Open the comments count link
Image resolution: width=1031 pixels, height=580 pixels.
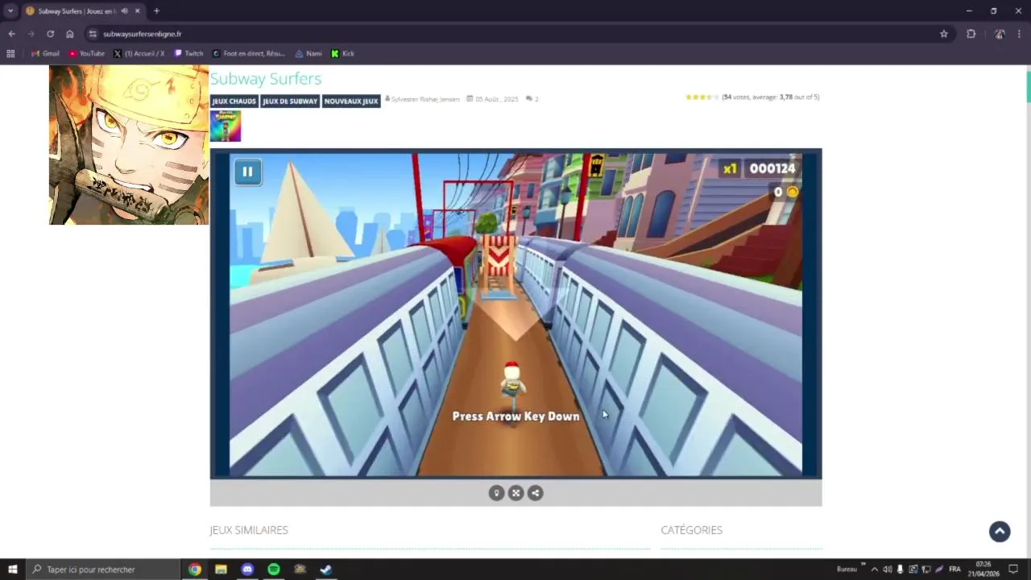coord(532,99)
